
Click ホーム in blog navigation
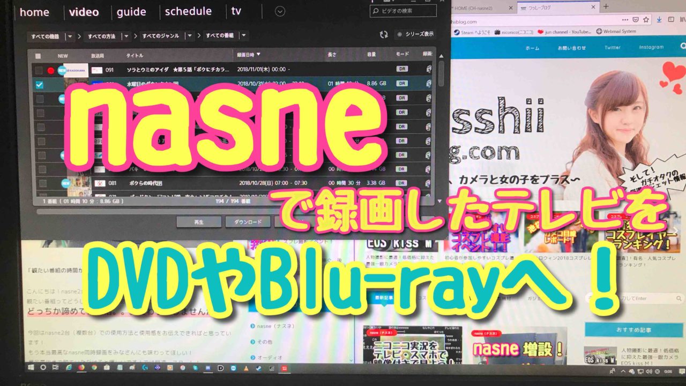[x=532, y=48]
